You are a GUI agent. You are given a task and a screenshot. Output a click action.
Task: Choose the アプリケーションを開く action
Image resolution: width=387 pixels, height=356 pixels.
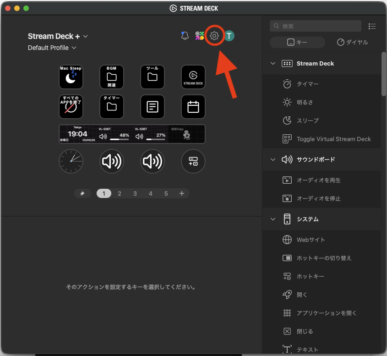pos(322,313)
